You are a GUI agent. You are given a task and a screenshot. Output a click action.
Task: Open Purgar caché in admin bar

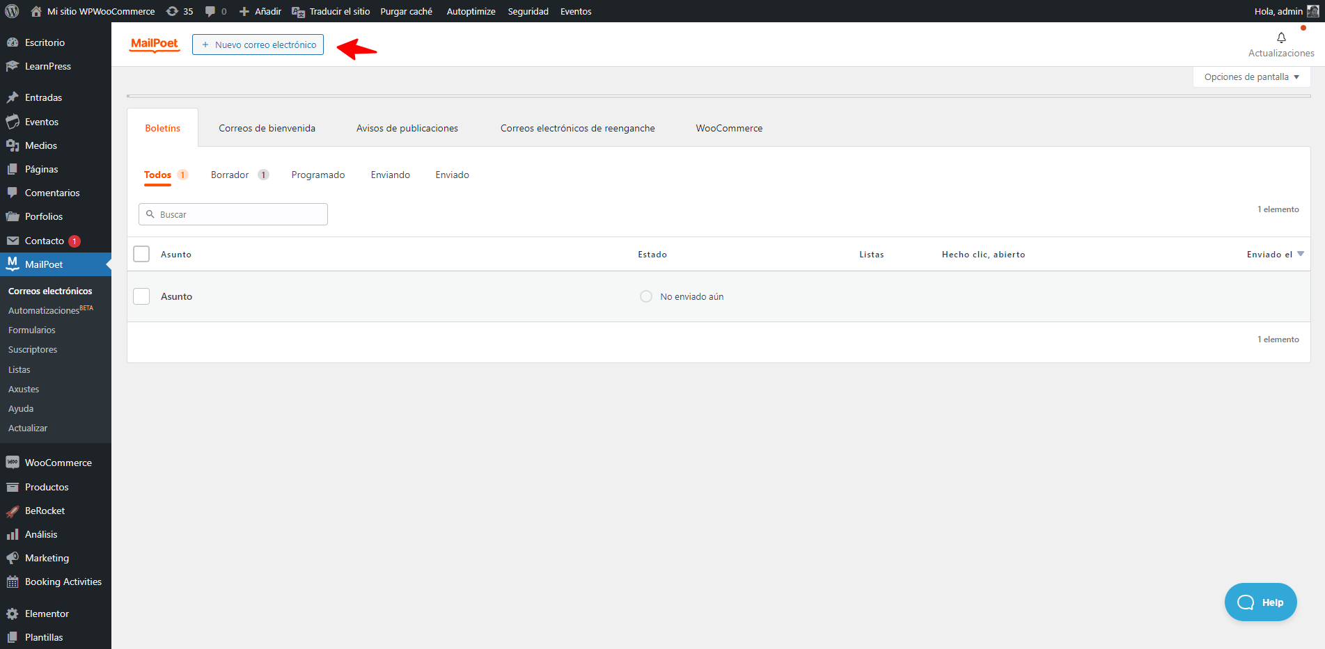tap(407, 11)
